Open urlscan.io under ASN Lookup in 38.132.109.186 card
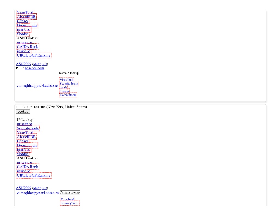 (x=25, y=162)
